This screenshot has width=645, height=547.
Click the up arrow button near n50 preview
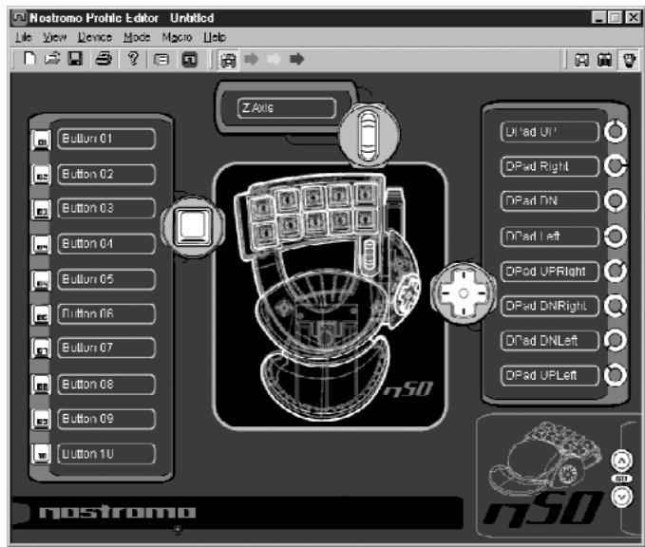point(621,461)
